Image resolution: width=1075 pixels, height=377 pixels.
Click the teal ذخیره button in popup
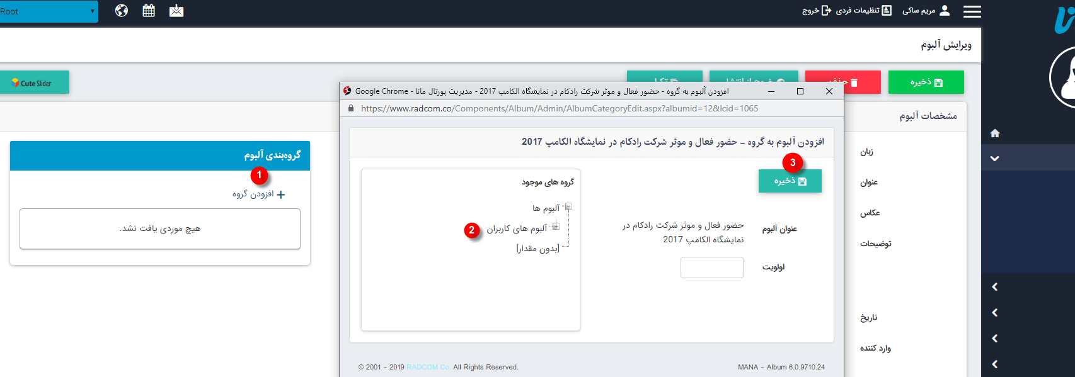tap(790, 181)
